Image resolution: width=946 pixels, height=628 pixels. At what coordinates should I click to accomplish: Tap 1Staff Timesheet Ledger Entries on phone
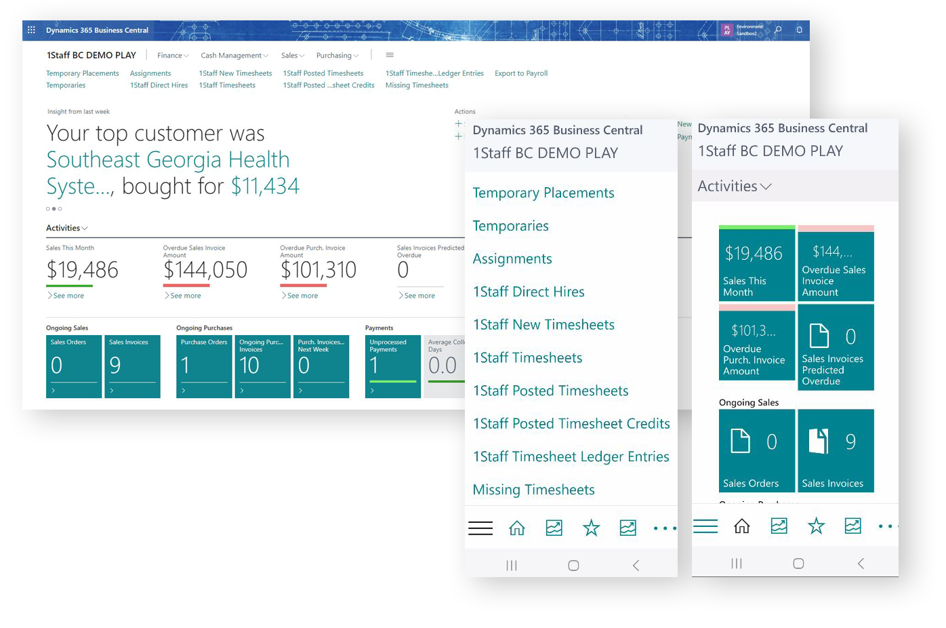click(x=571, y=457)
